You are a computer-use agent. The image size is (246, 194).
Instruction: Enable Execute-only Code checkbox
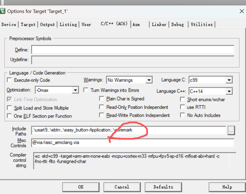click(9, 80)
